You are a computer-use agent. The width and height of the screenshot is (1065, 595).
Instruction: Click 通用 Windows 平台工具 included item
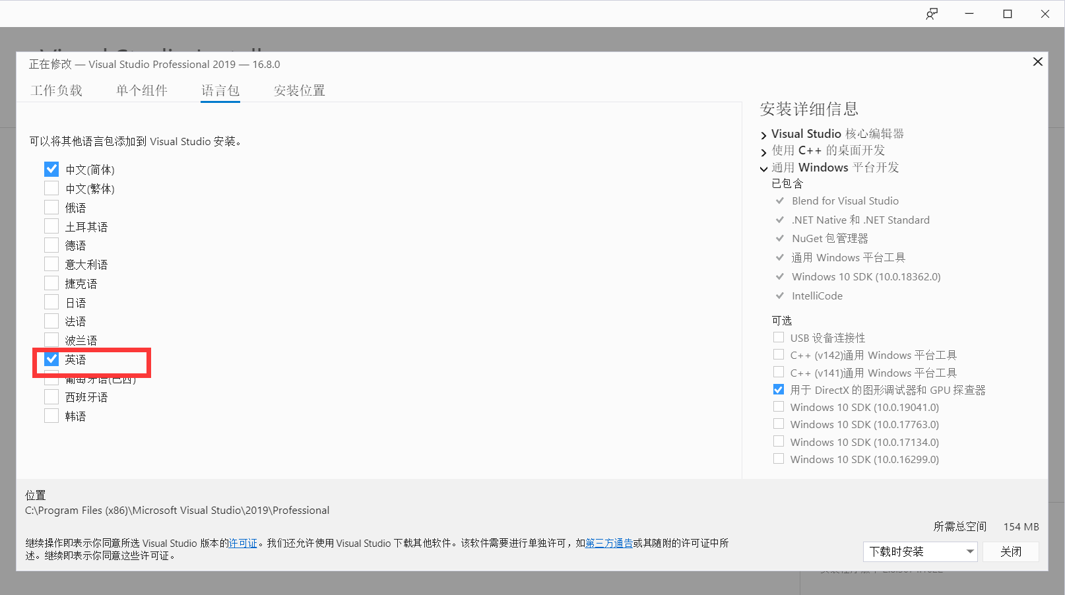pos(849,257)
